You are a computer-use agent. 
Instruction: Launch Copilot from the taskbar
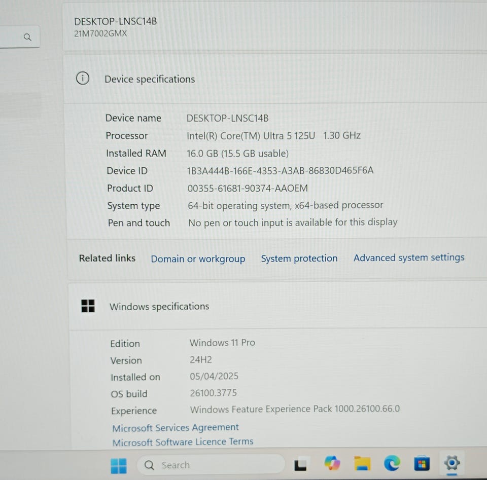332,464
